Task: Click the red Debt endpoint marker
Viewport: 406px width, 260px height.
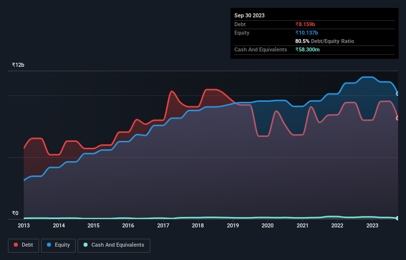Action: click(x=398, y=118)
